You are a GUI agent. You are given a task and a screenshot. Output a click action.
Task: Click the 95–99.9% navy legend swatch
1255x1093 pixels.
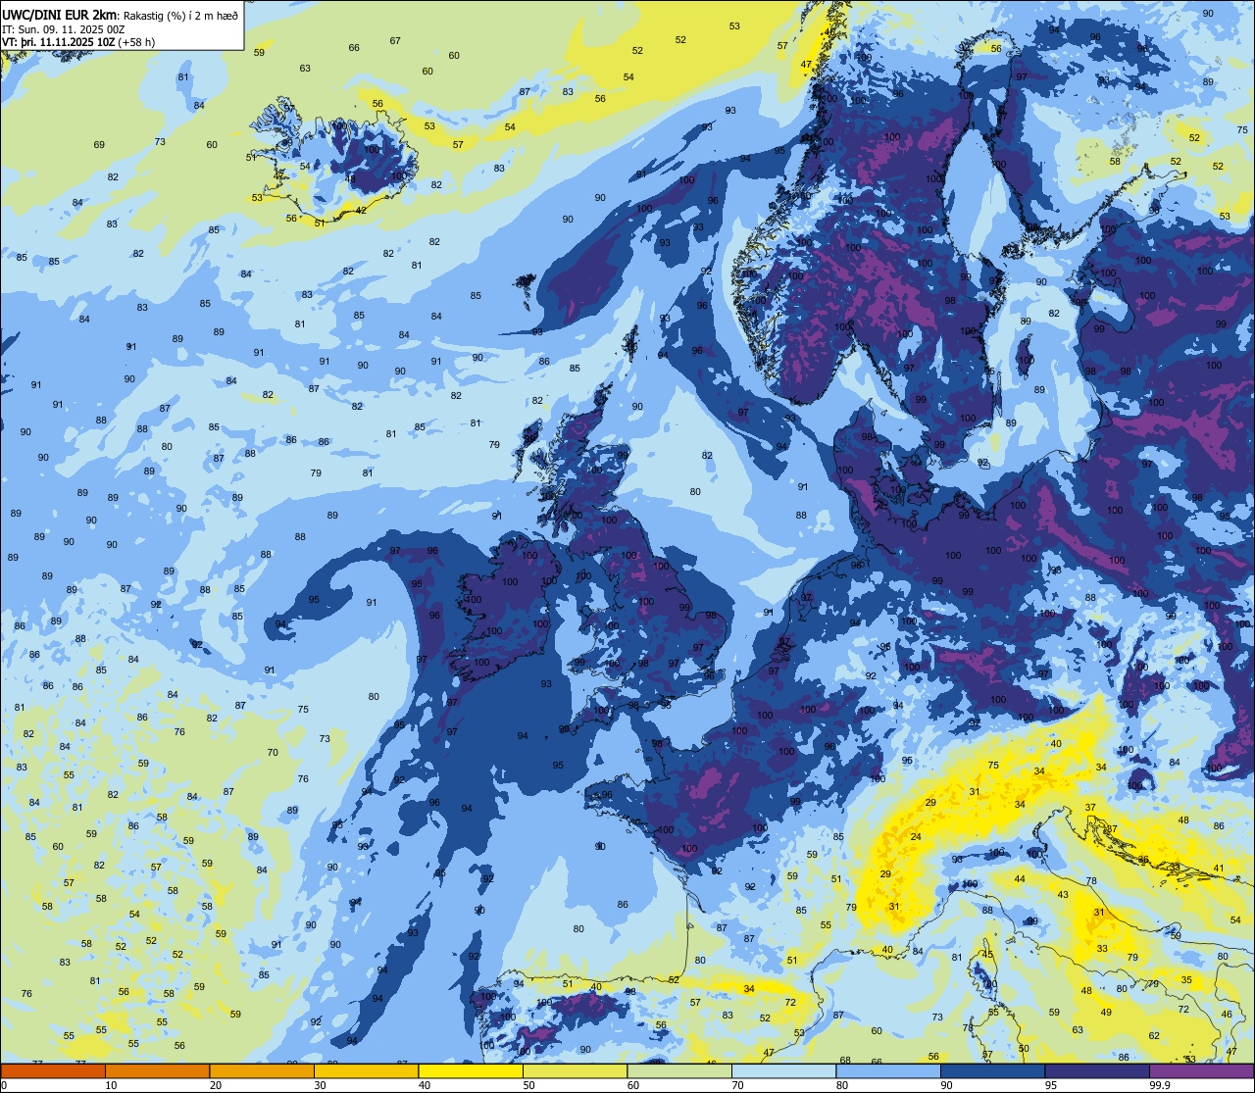point(1097,1071)
